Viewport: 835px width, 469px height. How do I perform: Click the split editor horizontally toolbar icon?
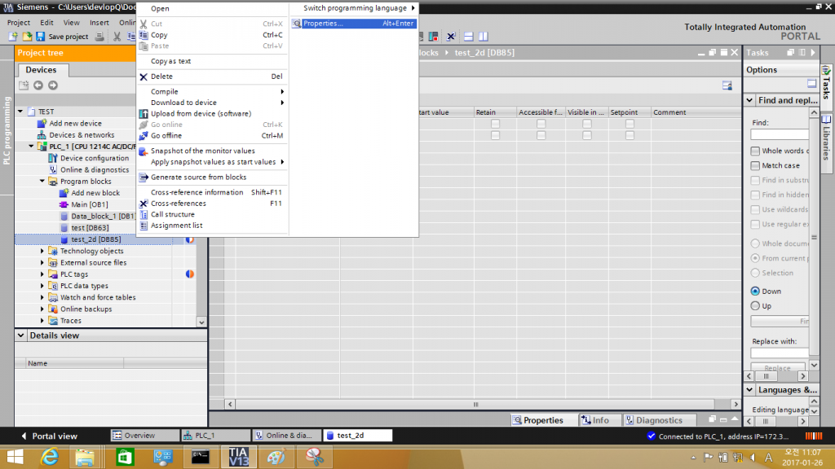pos(469,36)
